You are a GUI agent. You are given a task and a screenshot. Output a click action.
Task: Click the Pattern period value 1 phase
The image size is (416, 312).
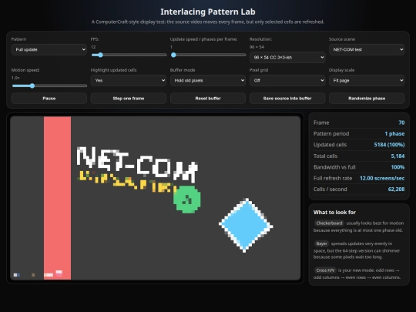click(x=394, y=134)
